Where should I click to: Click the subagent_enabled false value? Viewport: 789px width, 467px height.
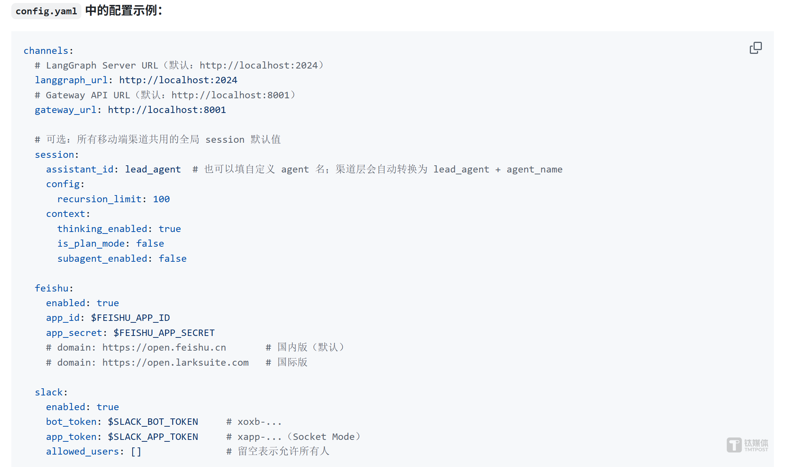173,259
